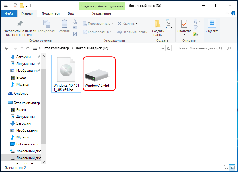Click the New item icon
238x172 pixels.
click(x=168, y=21)
